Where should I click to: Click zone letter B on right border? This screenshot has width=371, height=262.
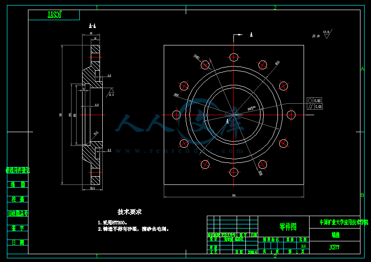tap(362, 195)
